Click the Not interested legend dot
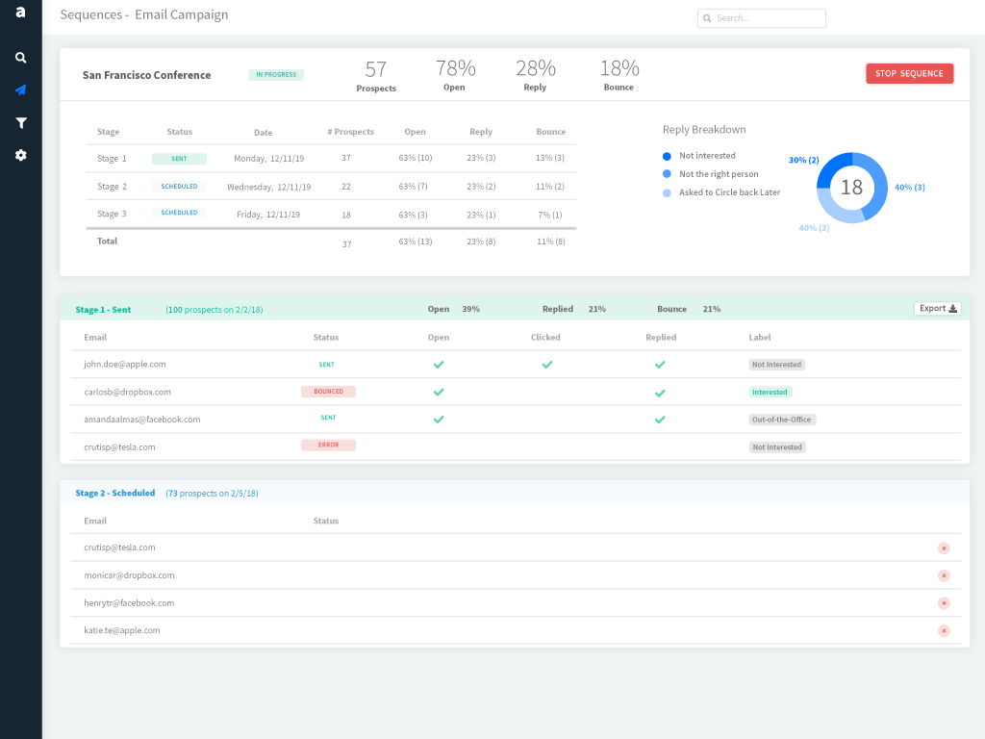Viewport: 985px width, 739px height. (x=667, y=156)
